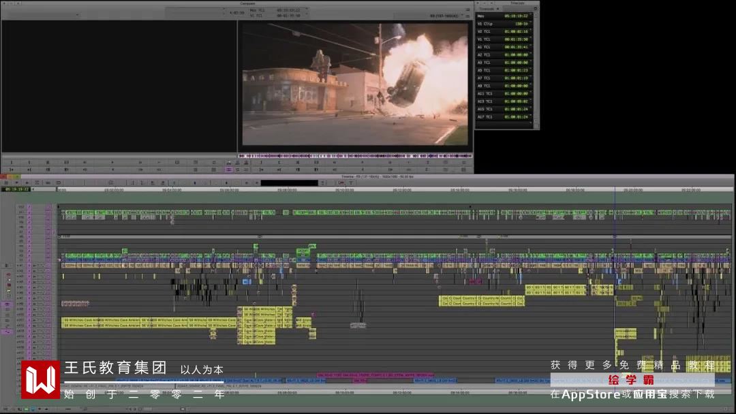Toggle the upper purple highlighted timeline palette button
The image size is (736, 414).
point(7,304)
